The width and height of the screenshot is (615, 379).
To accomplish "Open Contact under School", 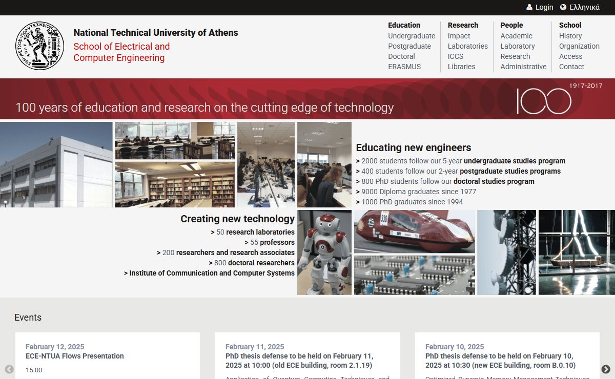I will point(571,67).
